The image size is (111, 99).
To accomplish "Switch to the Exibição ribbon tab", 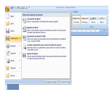I will click(75, 12).
